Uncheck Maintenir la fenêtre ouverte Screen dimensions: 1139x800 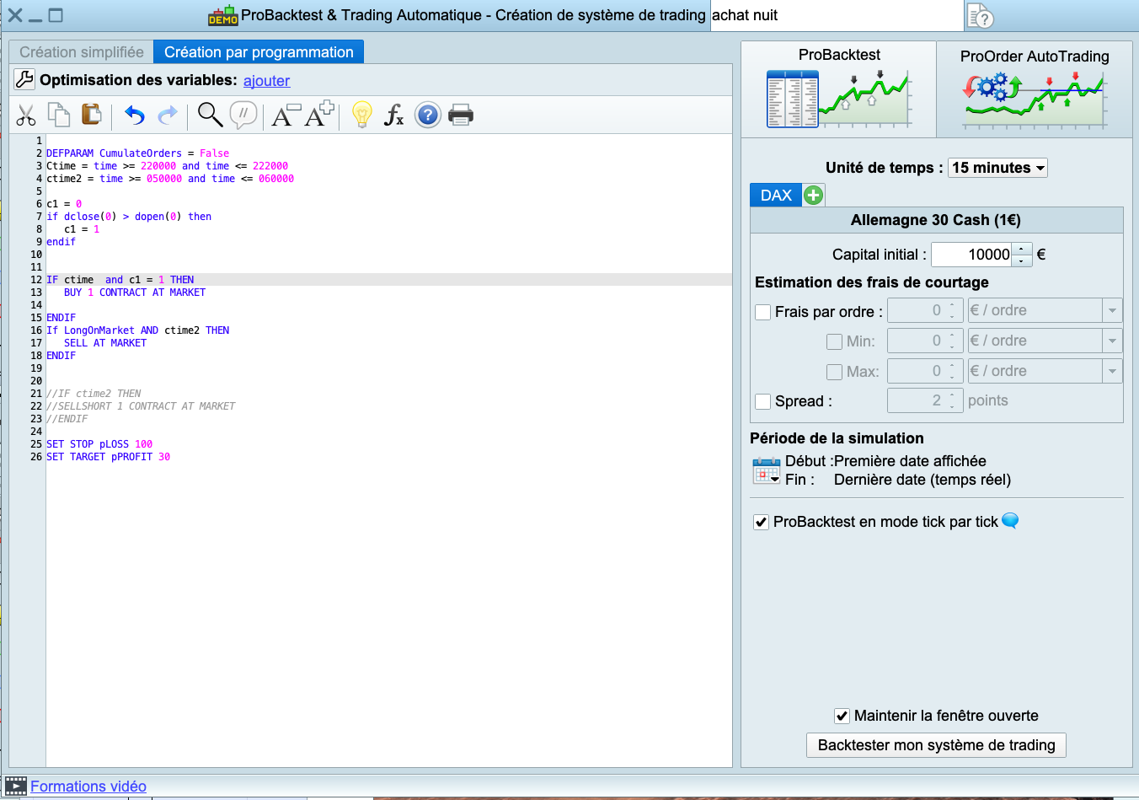(x=842, y=716)
